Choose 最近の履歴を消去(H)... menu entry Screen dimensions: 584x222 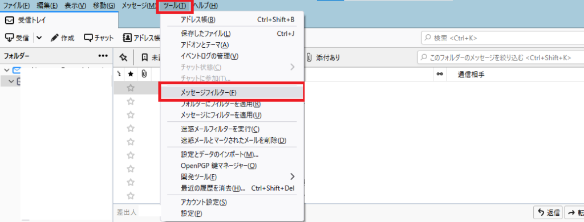pyautogui.click(x=232, y=188)
